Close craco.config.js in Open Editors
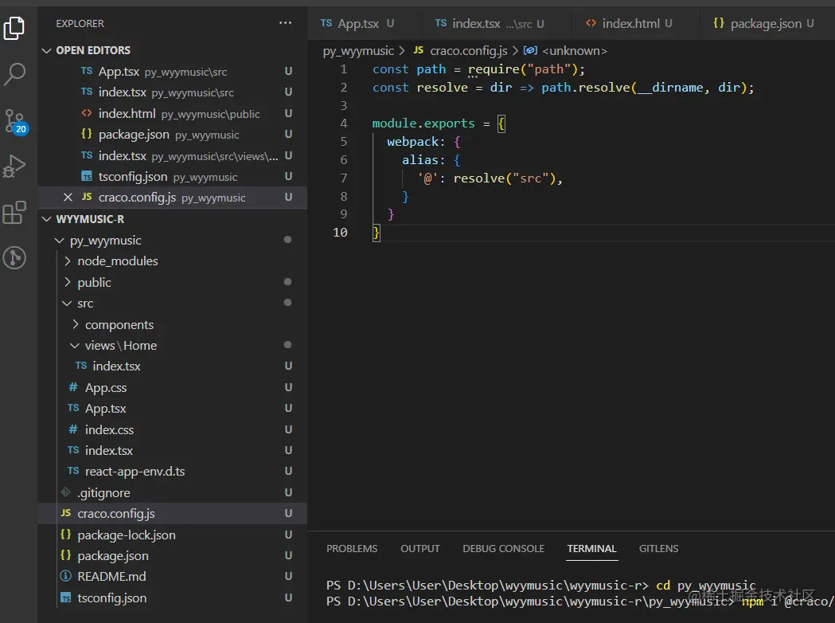This screenshot has width=835, height=623. click(x=68, y=198)
